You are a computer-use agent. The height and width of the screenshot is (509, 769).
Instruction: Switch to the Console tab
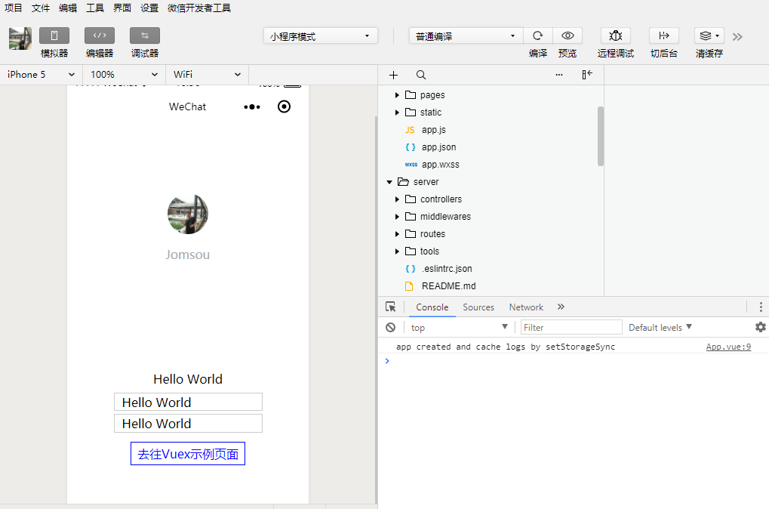(x=432, y=307)
